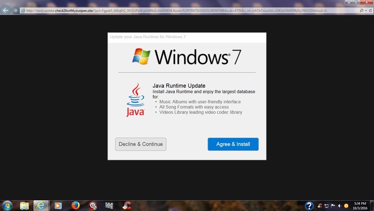Click 'Music Albums with user-friendly interface' bullet
The width and height of the screenshot is (374, 211).
[200, 102]
